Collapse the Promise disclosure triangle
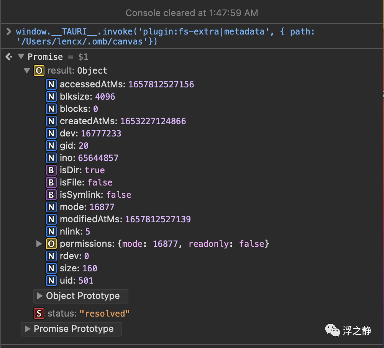 pos(21,57)
